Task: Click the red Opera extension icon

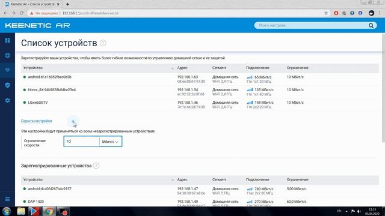Action: (336, 13)
